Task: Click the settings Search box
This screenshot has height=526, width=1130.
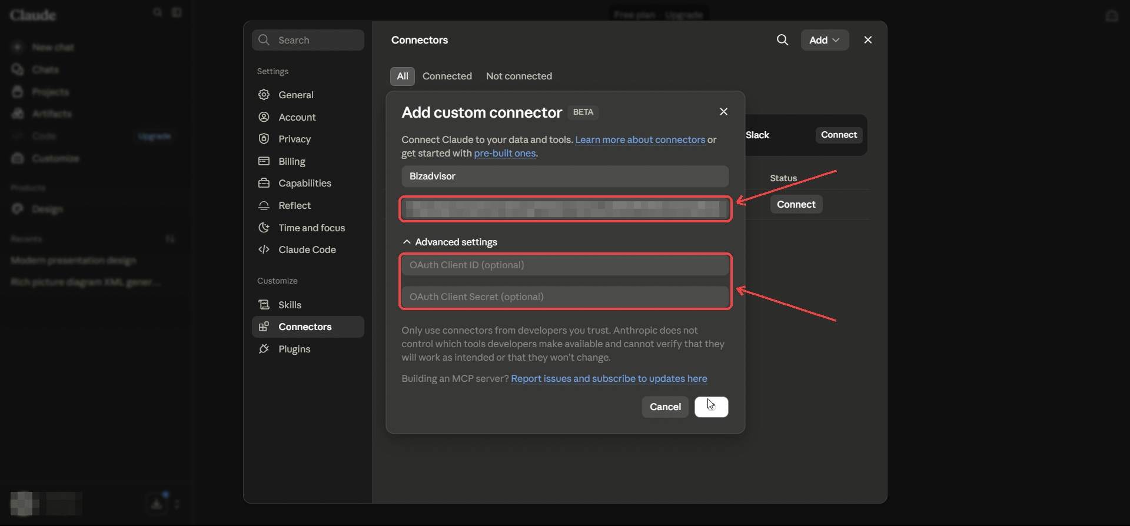Action: tap(308, 40)
